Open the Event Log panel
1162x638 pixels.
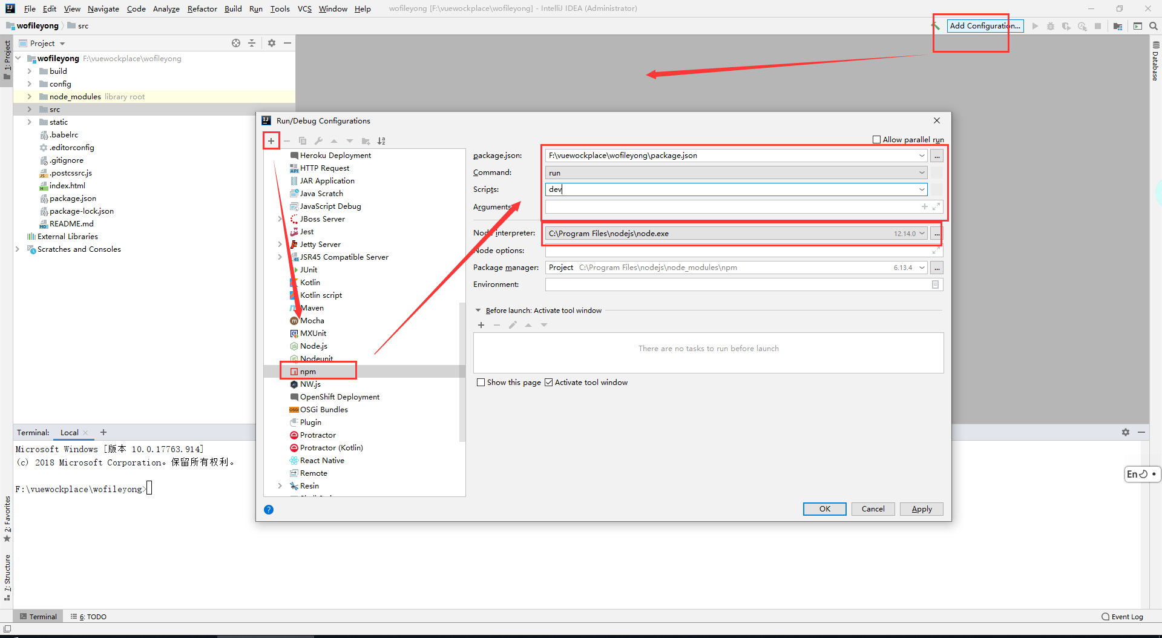tap(1123, 617)
